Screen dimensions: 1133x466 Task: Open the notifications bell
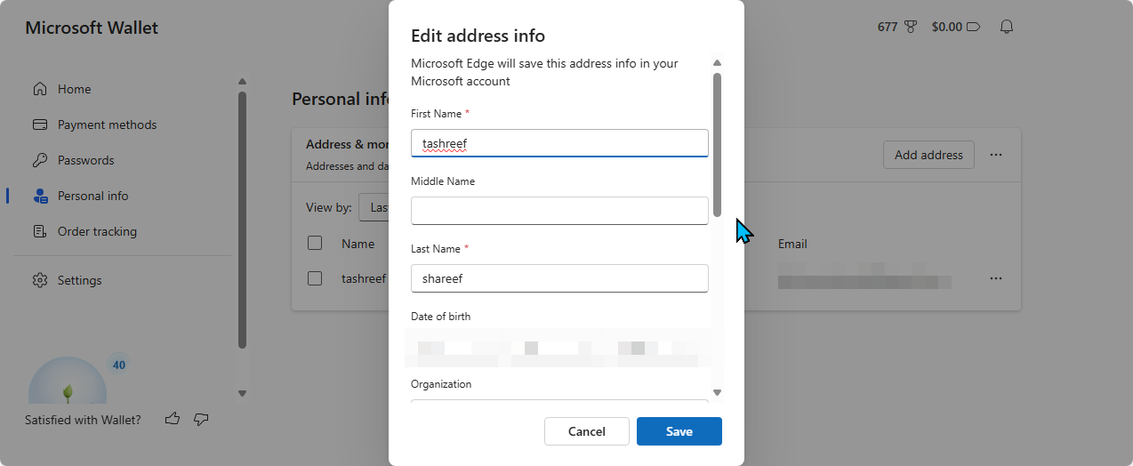tap(1007, 27)
